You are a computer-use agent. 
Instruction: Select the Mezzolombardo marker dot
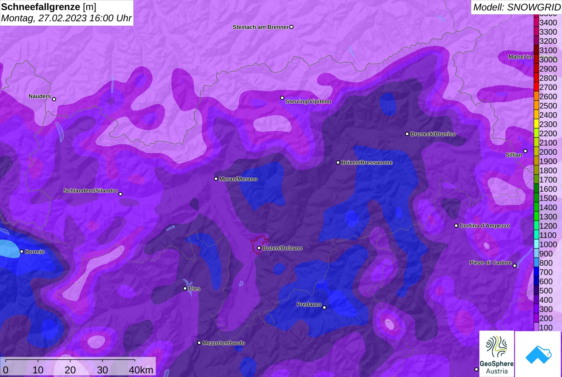click(x=199, y=343)
